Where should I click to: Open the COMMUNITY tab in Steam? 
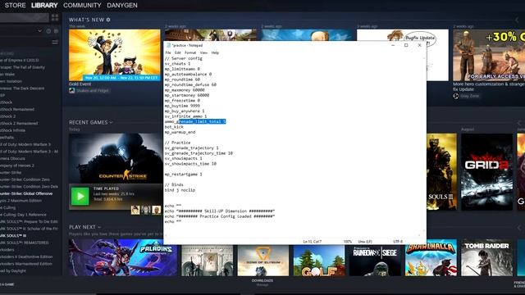(x=82, y=6)
